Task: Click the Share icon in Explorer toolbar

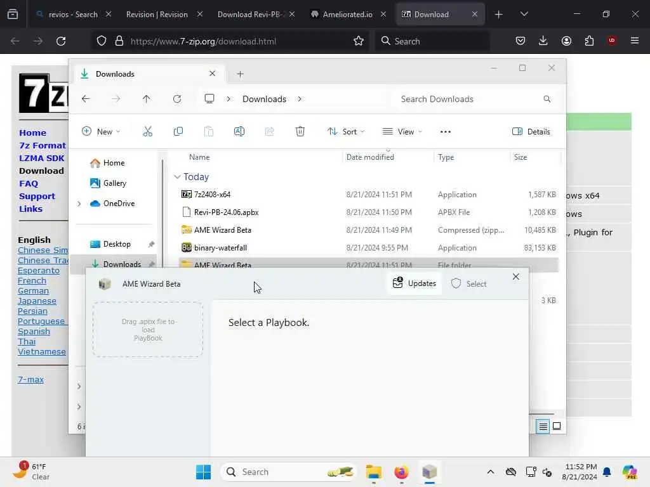Action: pos(269,132)
